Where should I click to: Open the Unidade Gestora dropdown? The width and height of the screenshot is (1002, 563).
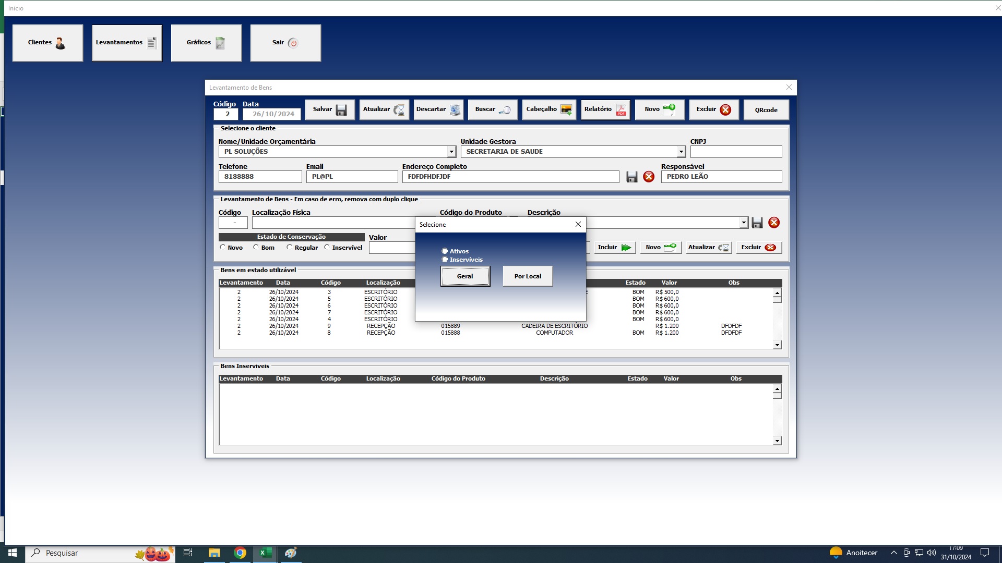point(681,152)
